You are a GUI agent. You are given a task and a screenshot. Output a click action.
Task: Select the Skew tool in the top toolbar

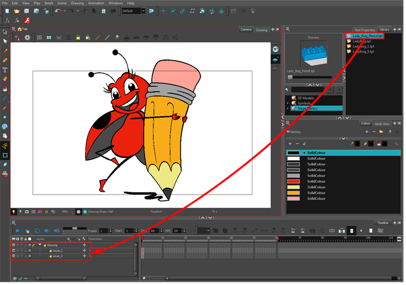[192, 11]
